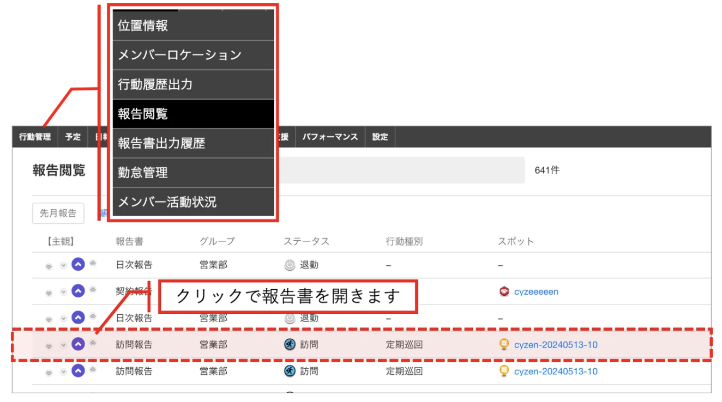Click double down-chevron in topmost 日次報告 row
This screenshot has width=722, height=402.
pyautogui.click(x=49, y=266)
